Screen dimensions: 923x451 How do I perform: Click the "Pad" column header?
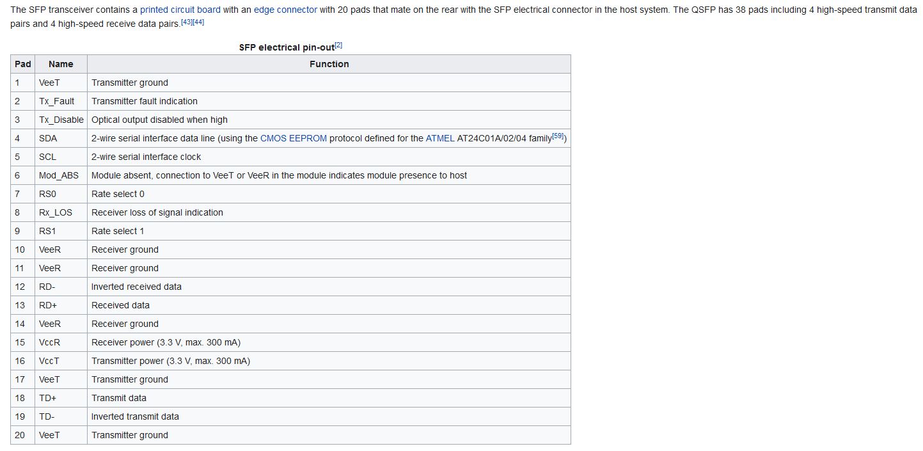(23, 64)
